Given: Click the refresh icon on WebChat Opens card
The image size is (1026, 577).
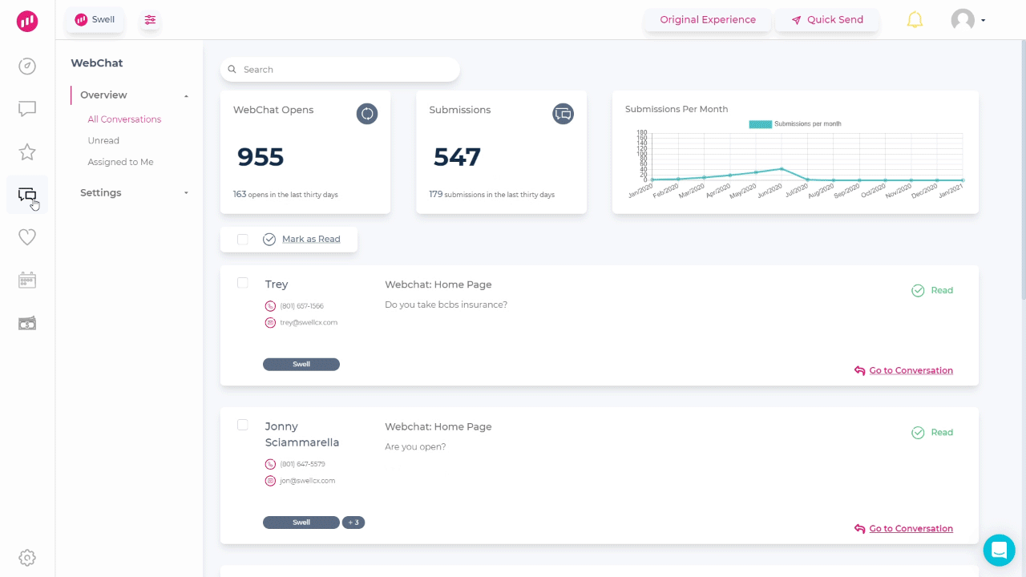Looking at the screenshot, I should pyautogui.click(x=367, y=114).
